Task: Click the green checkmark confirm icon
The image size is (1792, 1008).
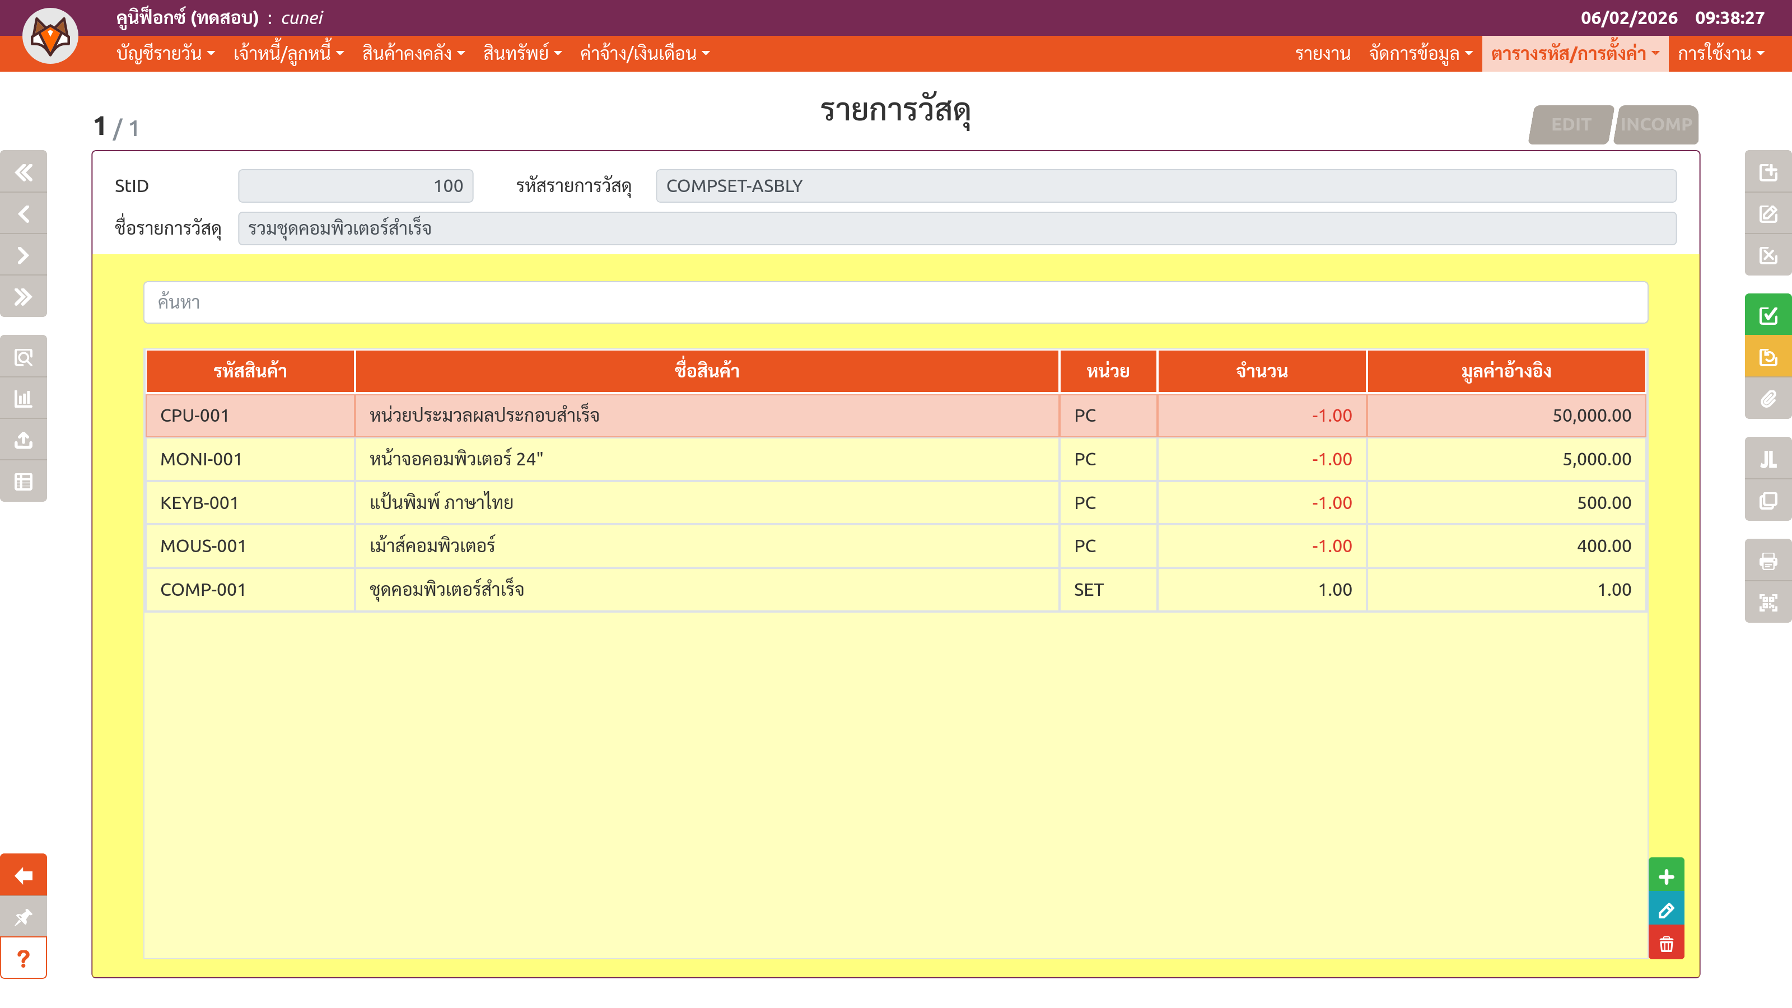Action: pos(1768,315)
